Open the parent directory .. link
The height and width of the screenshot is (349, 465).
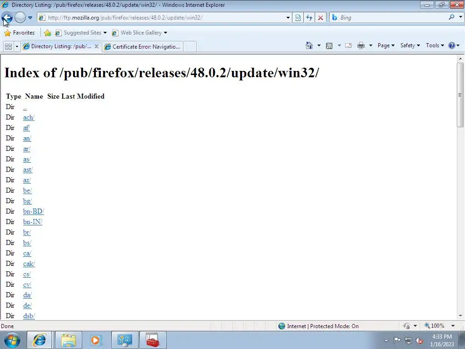point(25,107)
